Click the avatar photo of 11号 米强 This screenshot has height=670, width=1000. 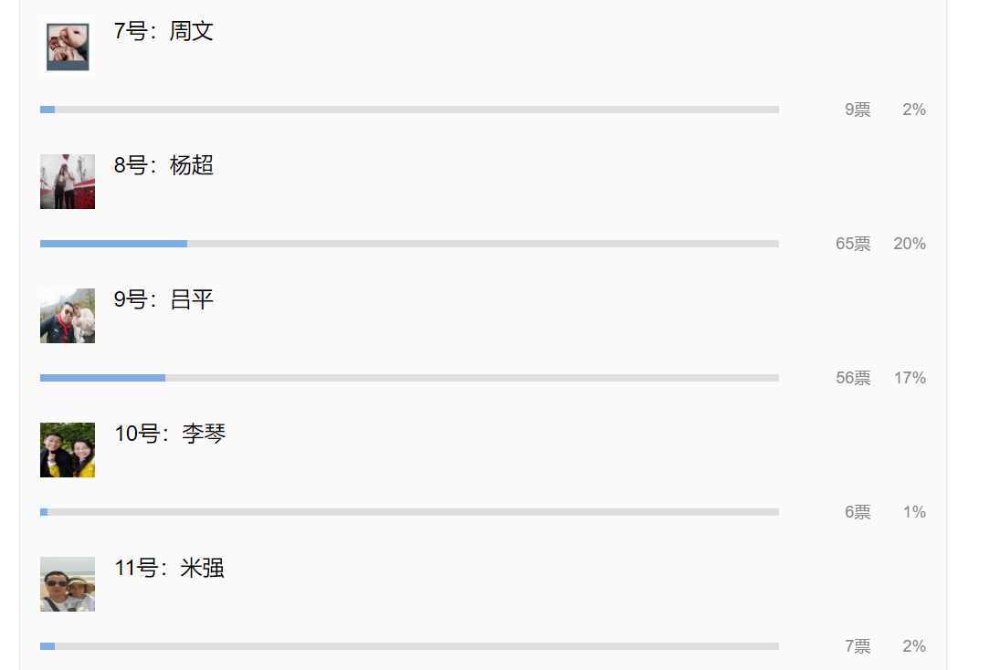pos(68,584)
